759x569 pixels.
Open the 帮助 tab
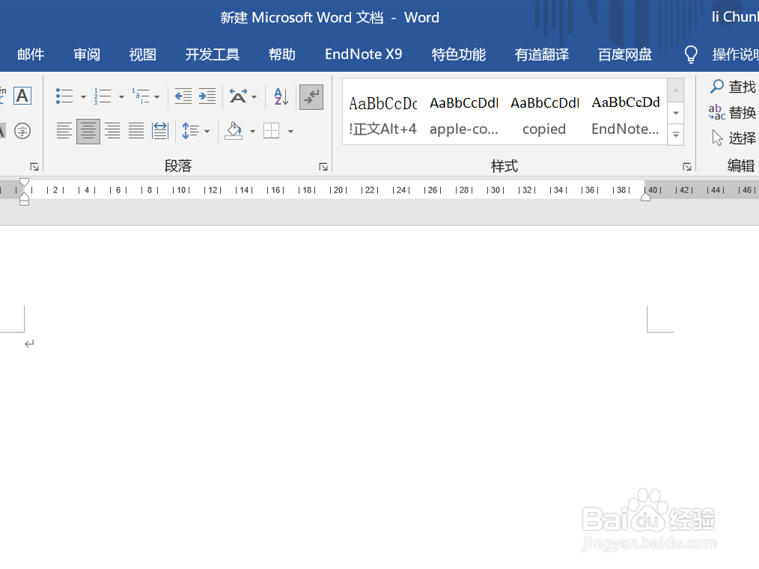click(282, 54)
